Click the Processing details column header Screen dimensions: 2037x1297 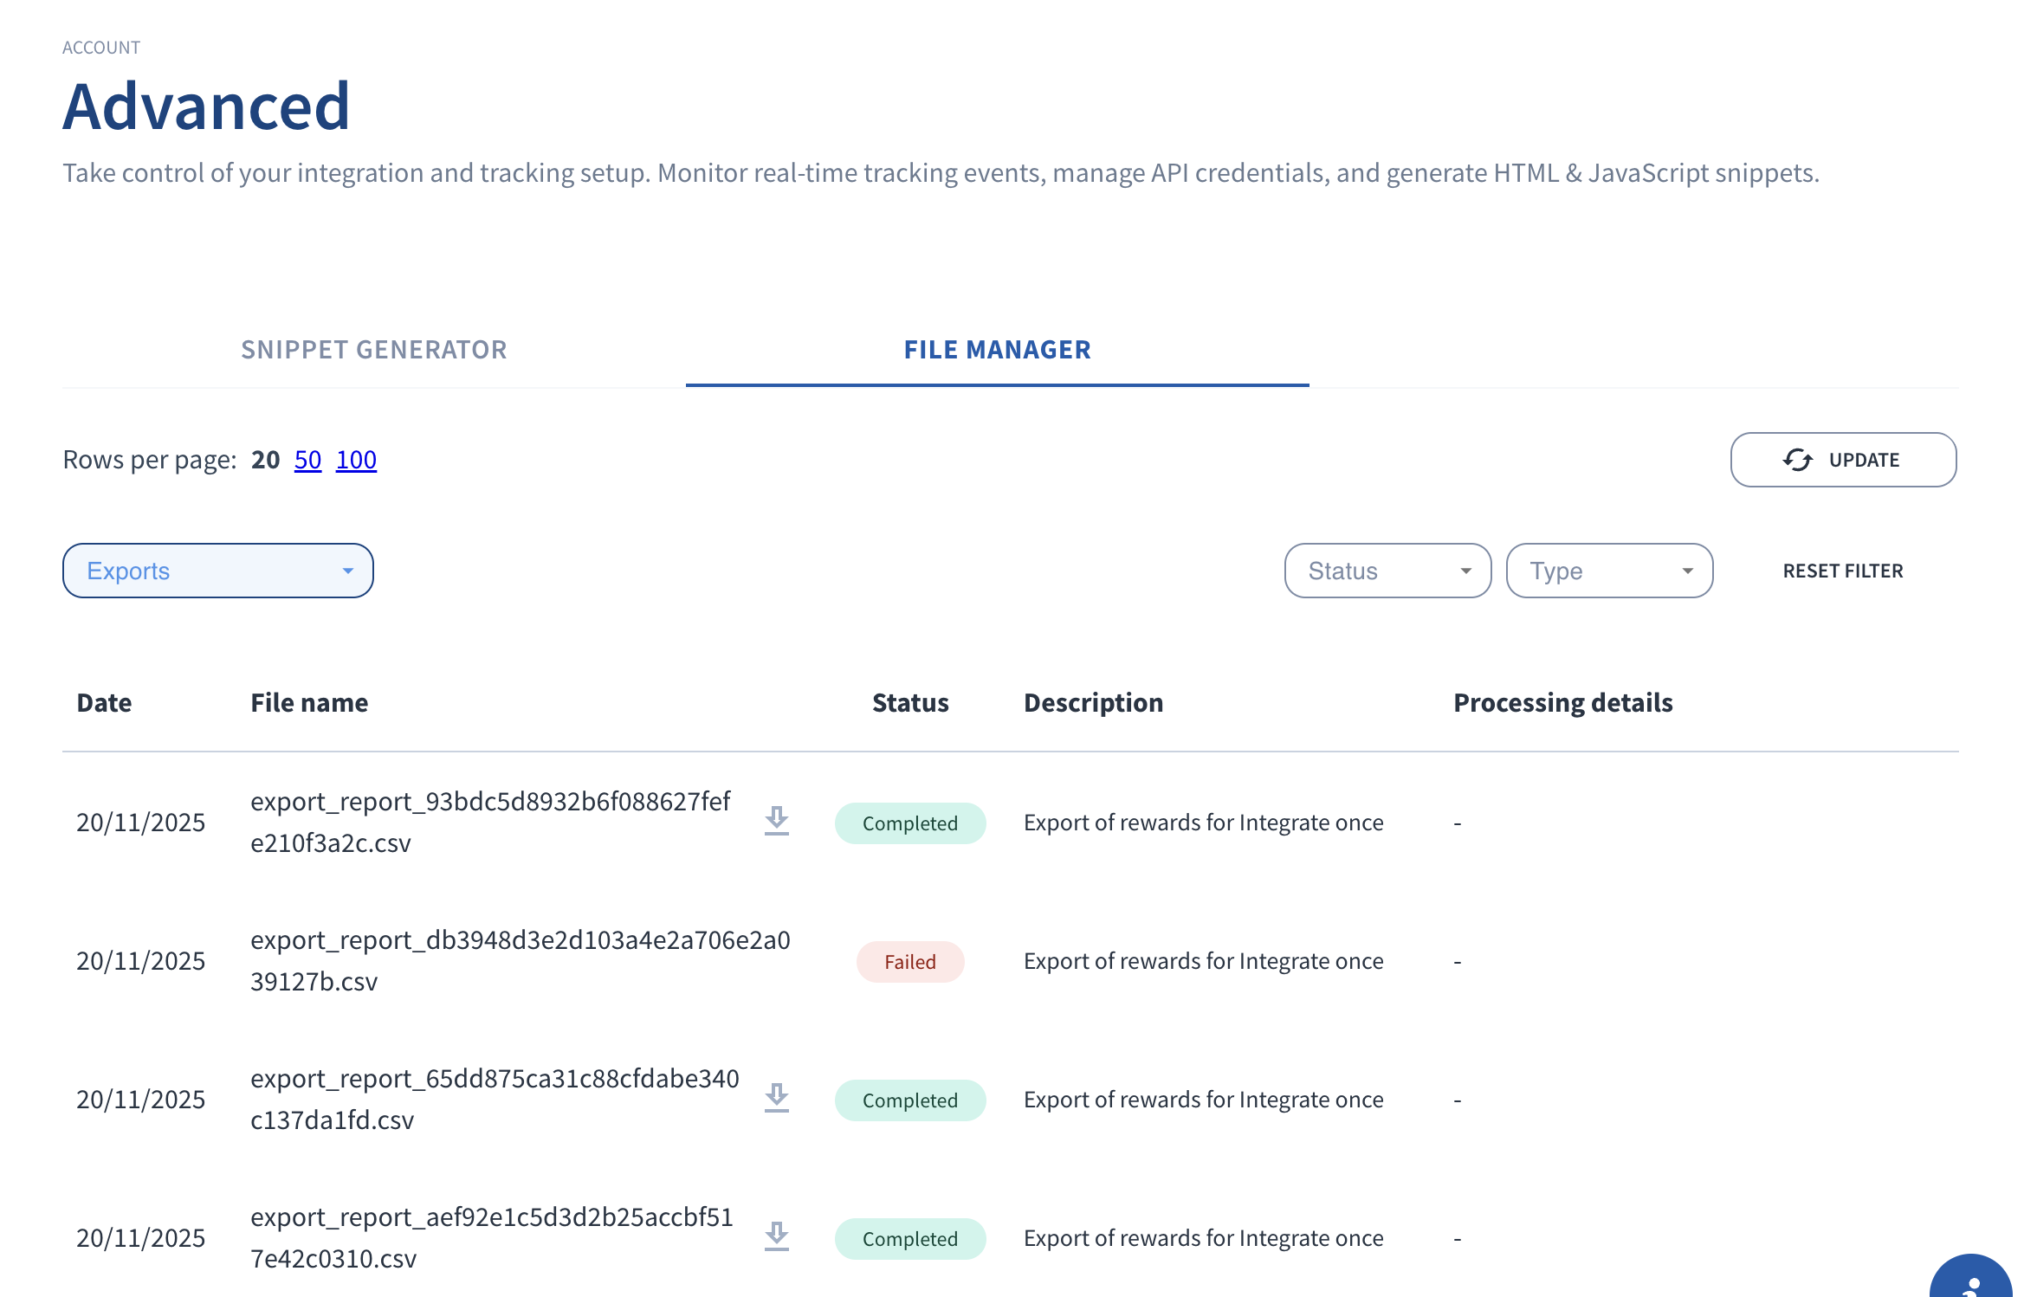(x=1562, y=702)
